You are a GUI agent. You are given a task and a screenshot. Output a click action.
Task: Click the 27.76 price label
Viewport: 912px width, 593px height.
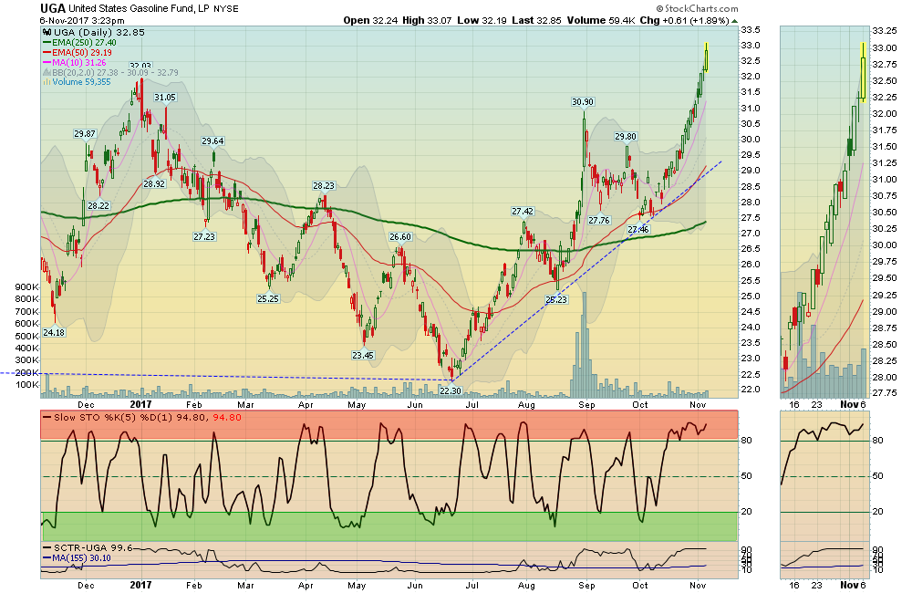(x=599, y=220)
